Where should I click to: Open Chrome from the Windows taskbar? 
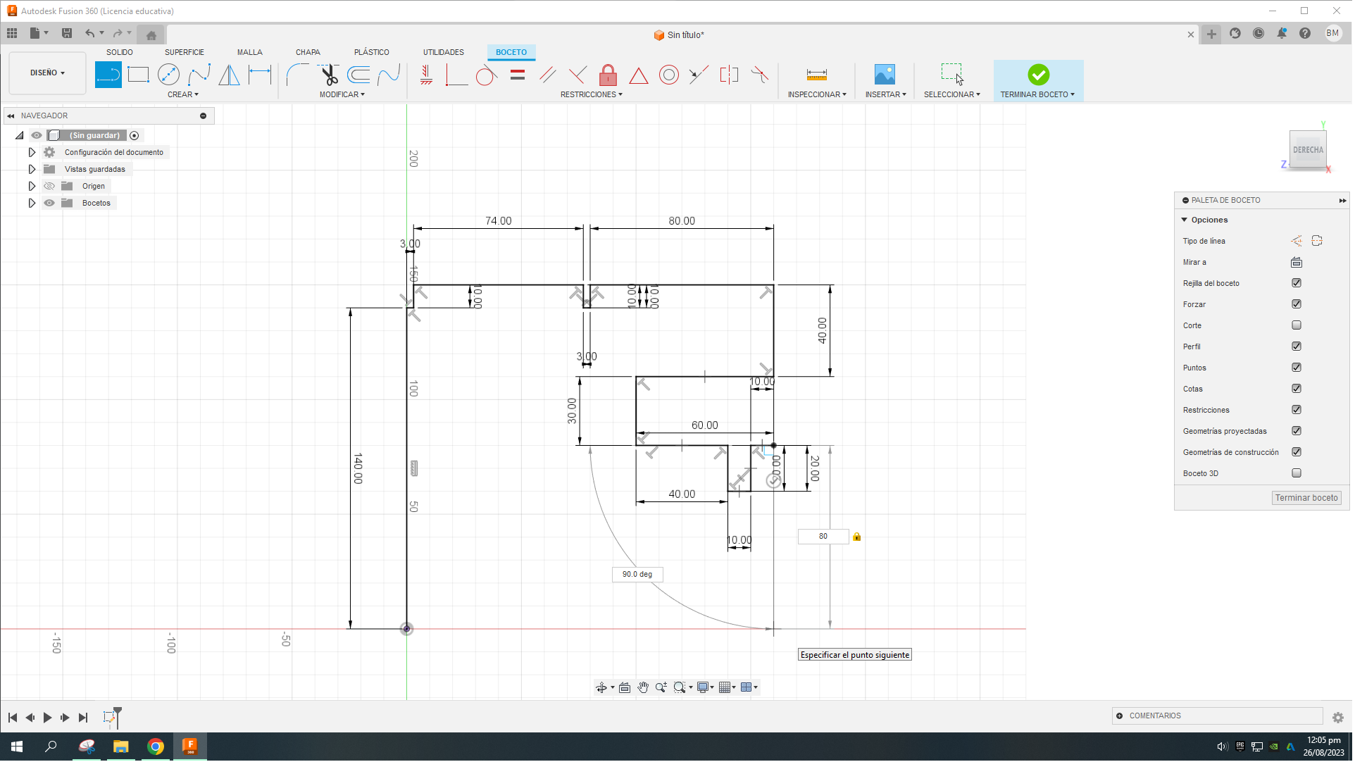coord(156,747)
